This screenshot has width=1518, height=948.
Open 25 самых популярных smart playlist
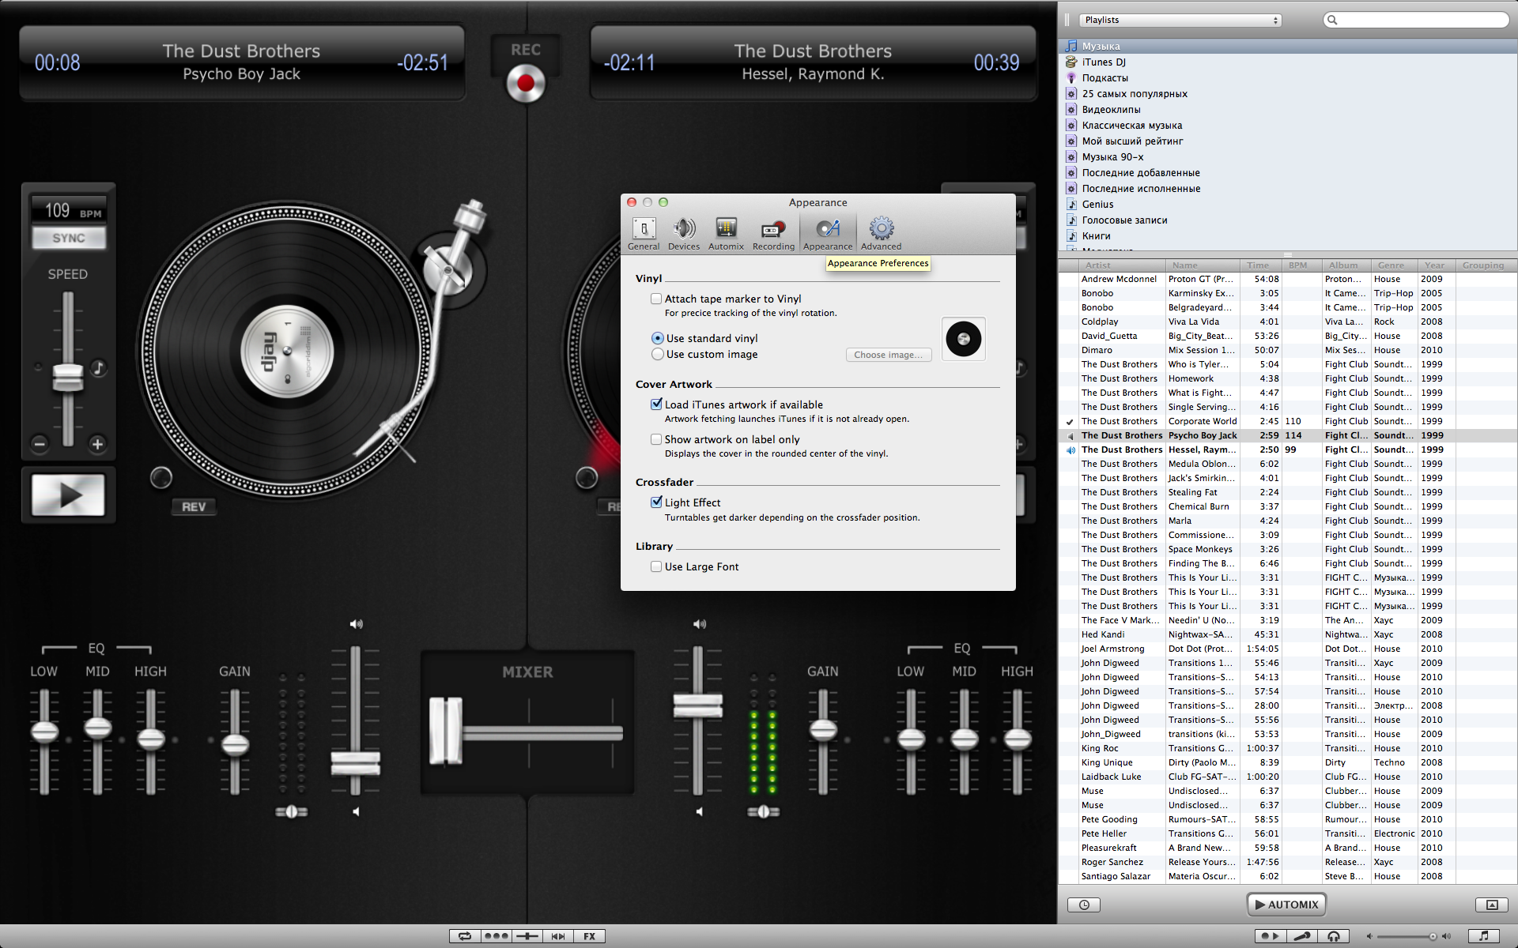(x=1288, y=94)
